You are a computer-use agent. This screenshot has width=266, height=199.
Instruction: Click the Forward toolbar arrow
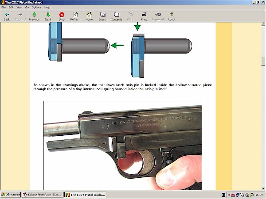[x=20, y=17]
